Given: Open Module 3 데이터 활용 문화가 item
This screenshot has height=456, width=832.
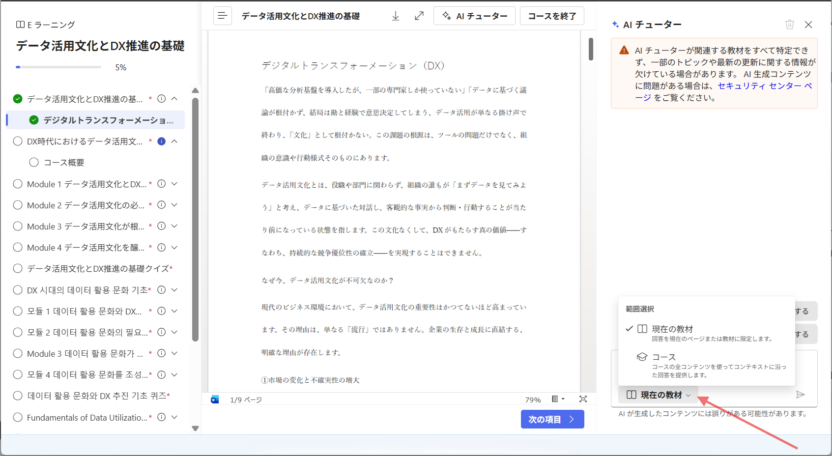Looking at the screenshot, I should 85,353.
